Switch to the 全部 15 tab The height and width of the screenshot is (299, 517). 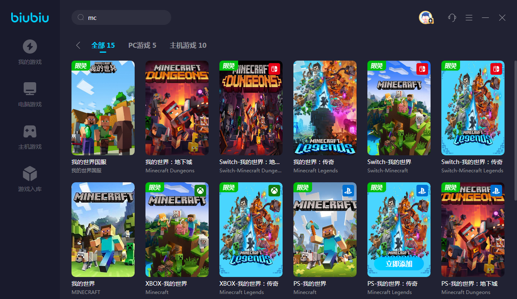pyautogui.click(x=103, y=45)
